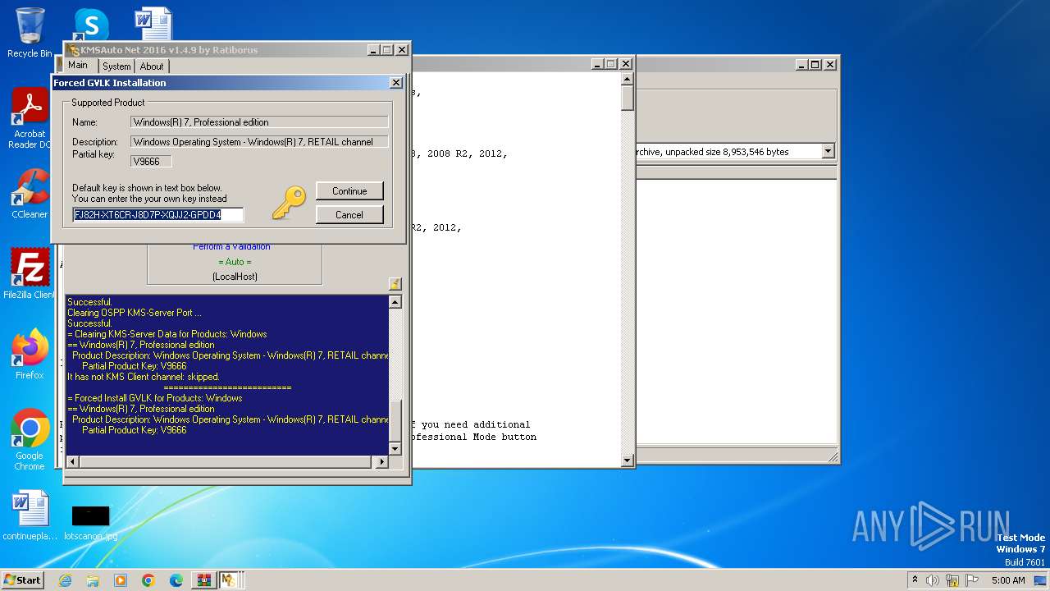Open Acrobat Reader DC desktop icon
The image size is (1050, 591).
point(30,119)
